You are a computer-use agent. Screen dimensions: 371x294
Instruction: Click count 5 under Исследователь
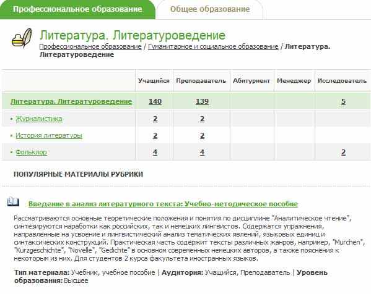[343, 101]
